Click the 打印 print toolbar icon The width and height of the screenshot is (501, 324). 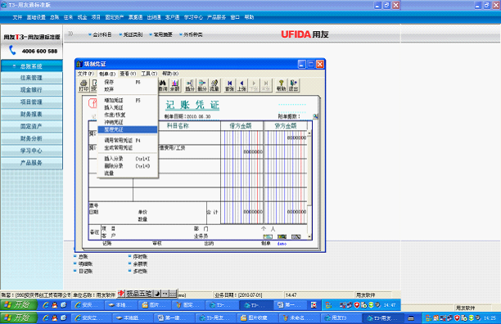(83, 86)
